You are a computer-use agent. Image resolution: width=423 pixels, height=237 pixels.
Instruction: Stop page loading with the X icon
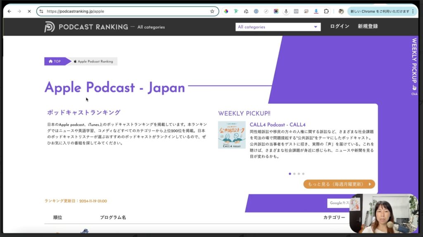[29, 12]
